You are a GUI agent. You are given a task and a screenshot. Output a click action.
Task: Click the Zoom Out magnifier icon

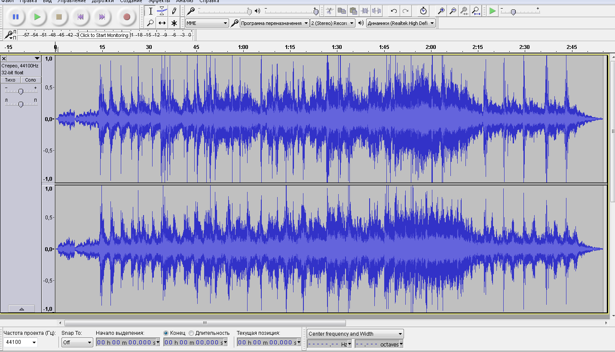[x=453, y=11]
